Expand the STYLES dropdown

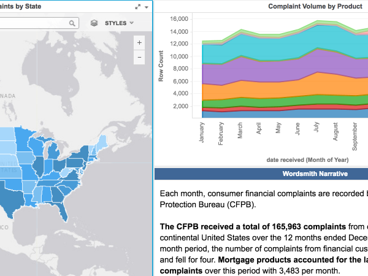[119, 23]
